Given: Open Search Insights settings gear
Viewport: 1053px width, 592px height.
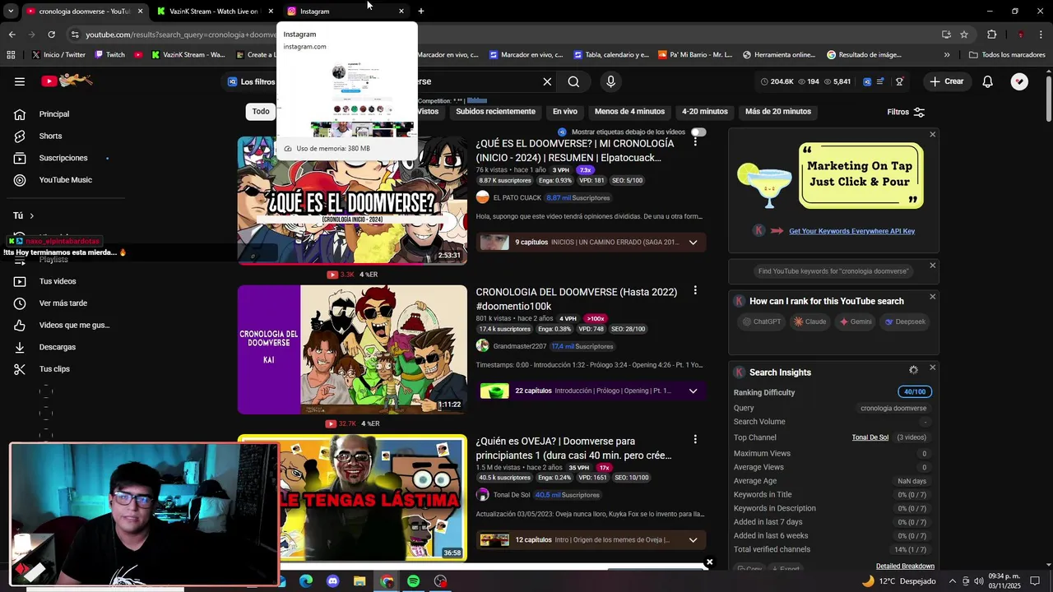Looking at the screenshot, I should 913,371.
